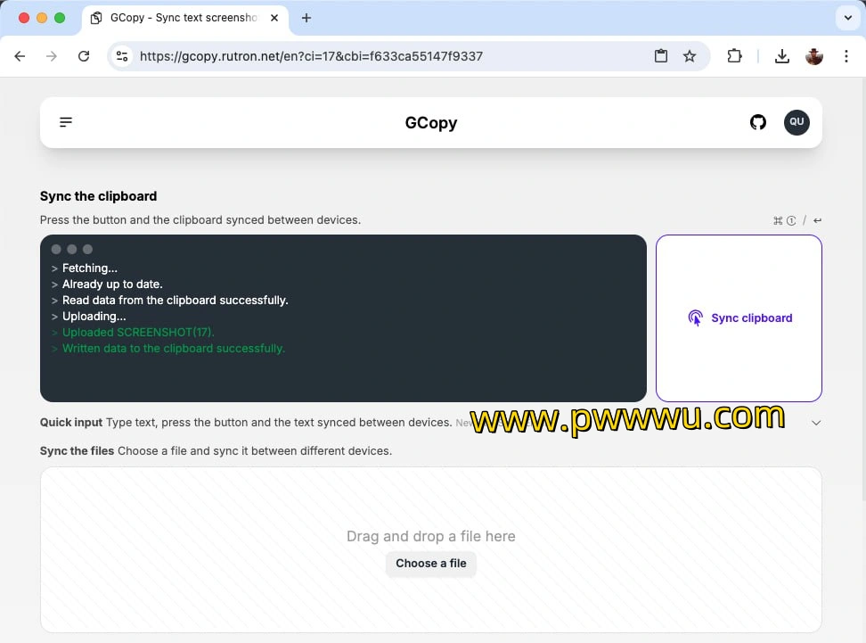View site information in address bar

click(122, 56)
